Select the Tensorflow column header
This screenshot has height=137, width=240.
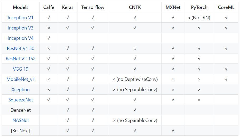pyautogui.click(x=93, y=7)
